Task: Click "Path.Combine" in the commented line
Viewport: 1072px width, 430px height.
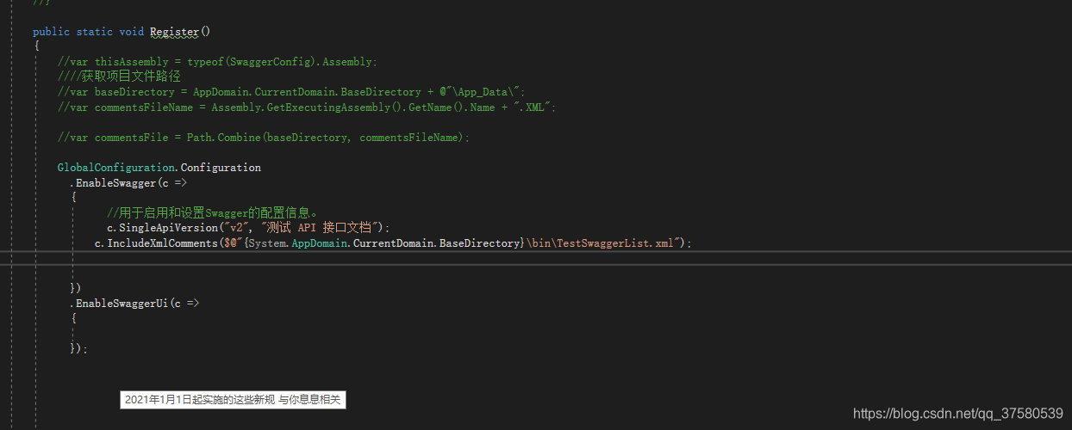Action: [x=224, y=138]
